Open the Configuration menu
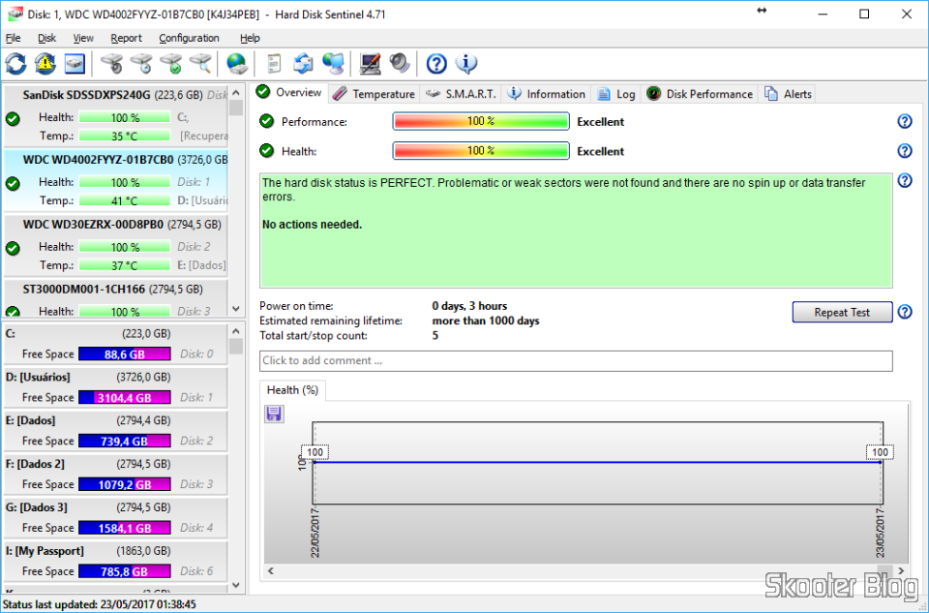 tap(189, 38)
